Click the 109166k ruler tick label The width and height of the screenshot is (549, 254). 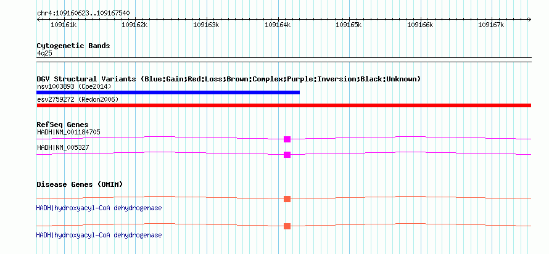pos(420,25)
